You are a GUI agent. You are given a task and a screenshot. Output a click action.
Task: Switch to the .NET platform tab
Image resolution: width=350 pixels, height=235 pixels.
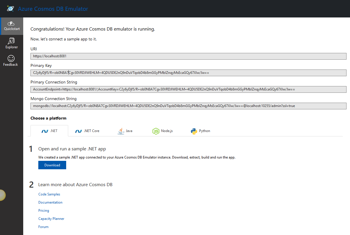pos(49,131)
